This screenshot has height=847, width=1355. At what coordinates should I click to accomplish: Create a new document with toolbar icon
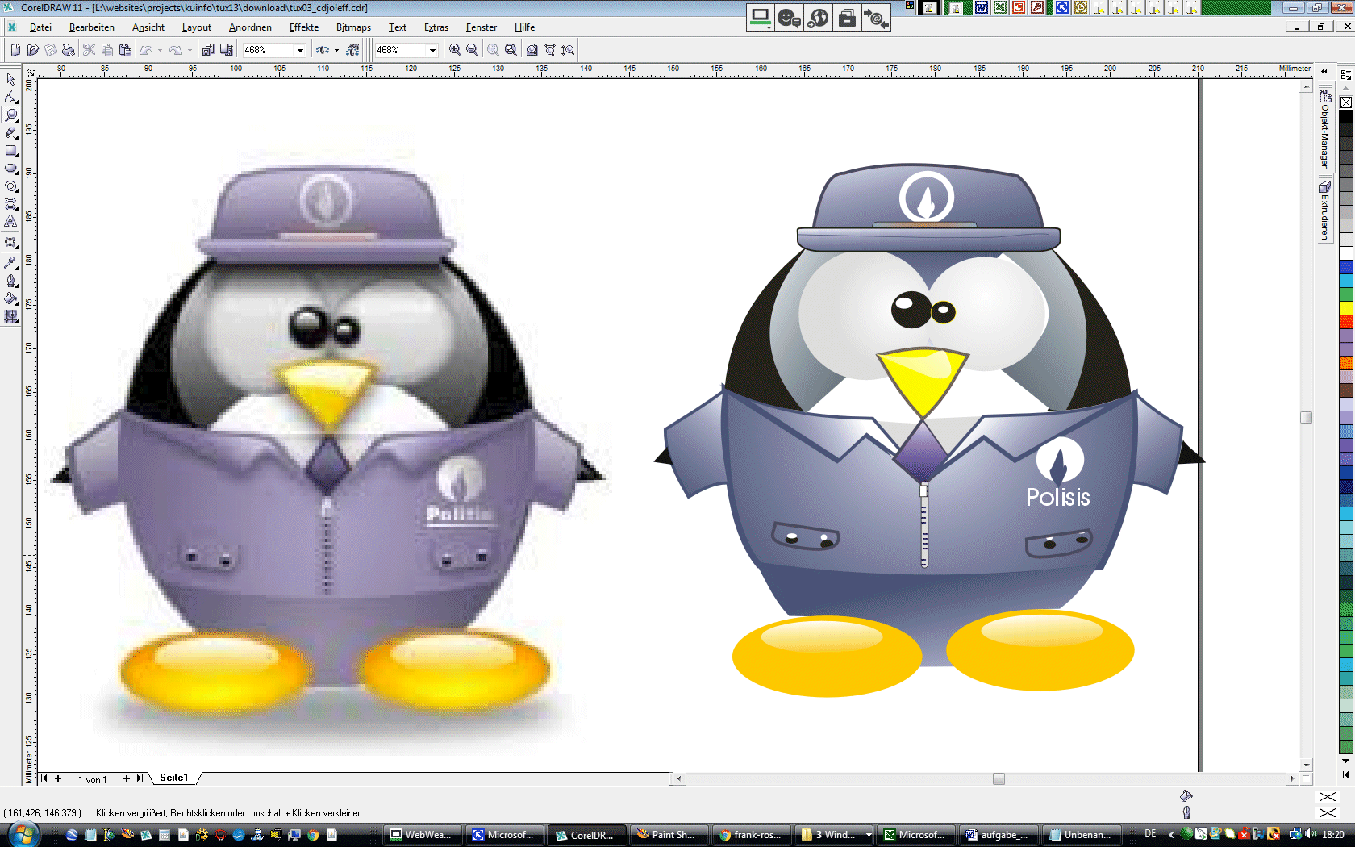tap(15, 50)
